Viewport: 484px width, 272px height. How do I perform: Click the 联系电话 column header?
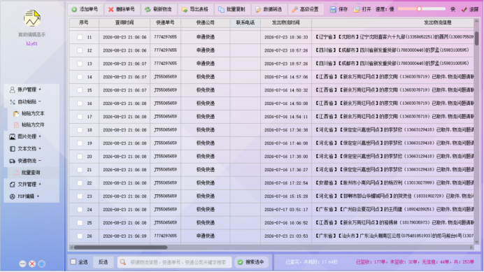tap(245, 22)
